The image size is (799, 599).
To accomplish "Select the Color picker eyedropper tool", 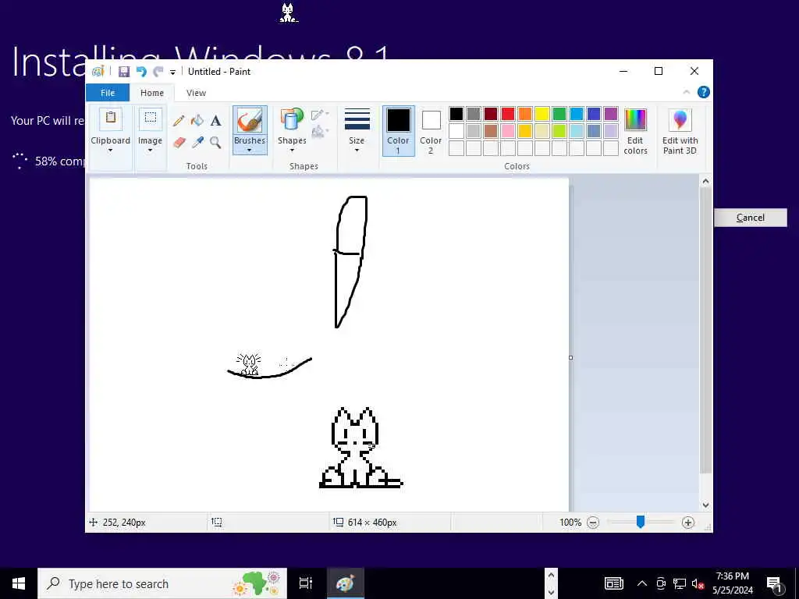I will click(197, 142).
